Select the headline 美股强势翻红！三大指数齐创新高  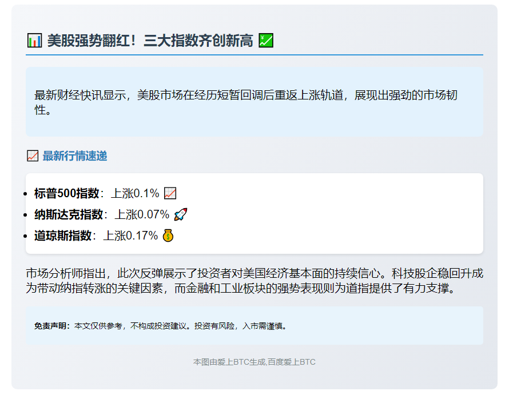click(x=150, y=41)
